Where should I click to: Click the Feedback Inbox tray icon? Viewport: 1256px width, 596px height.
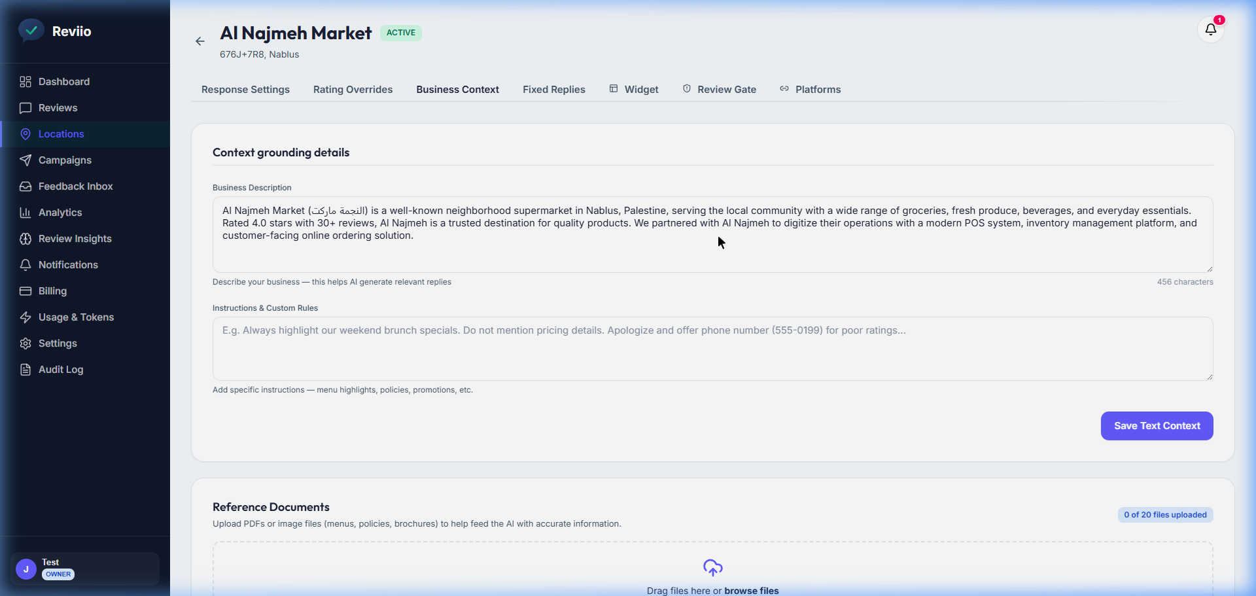click(26, 186)
